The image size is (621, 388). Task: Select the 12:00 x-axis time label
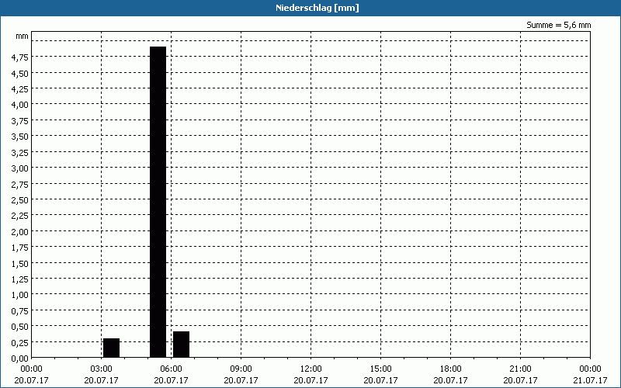[x=311, y=369]
